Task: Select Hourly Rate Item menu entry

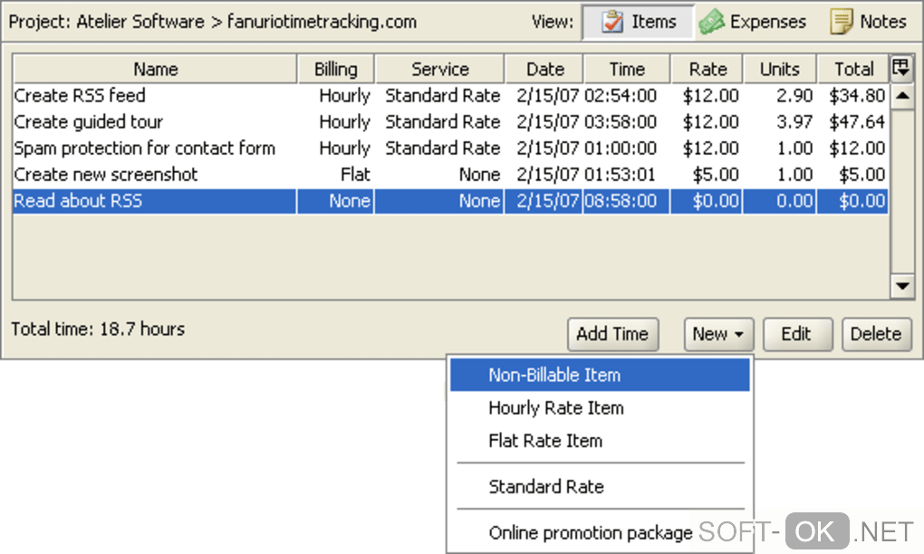Action: coord(556,408)
